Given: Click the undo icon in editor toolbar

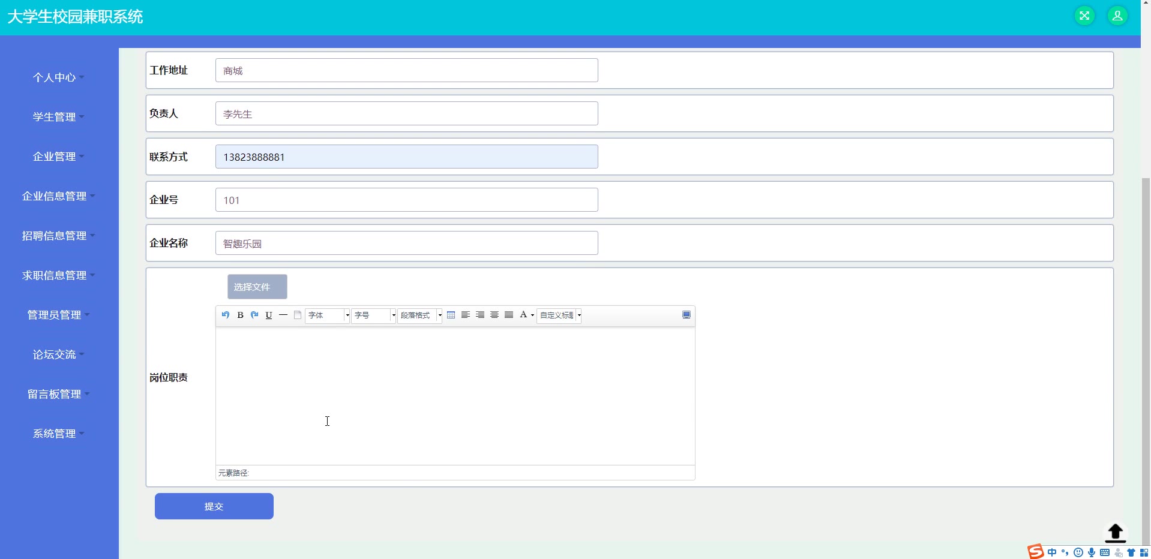Looking at the screenshot, I should coord(226,315).
